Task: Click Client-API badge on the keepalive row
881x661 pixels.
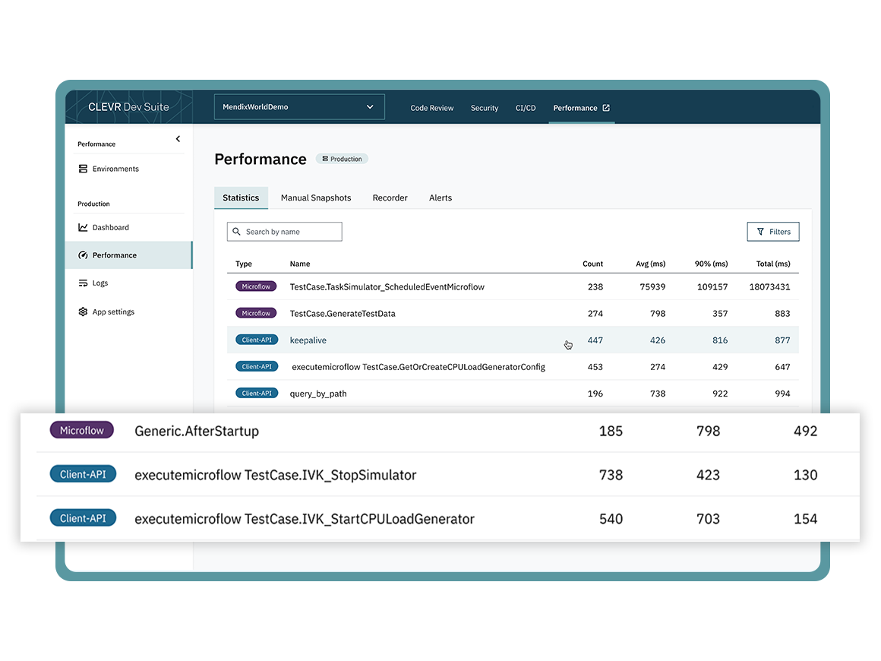Action: [x=257, y=340]
